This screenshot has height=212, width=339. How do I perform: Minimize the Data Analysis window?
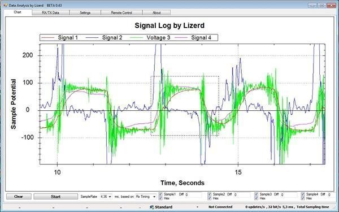tap(312, 5)
